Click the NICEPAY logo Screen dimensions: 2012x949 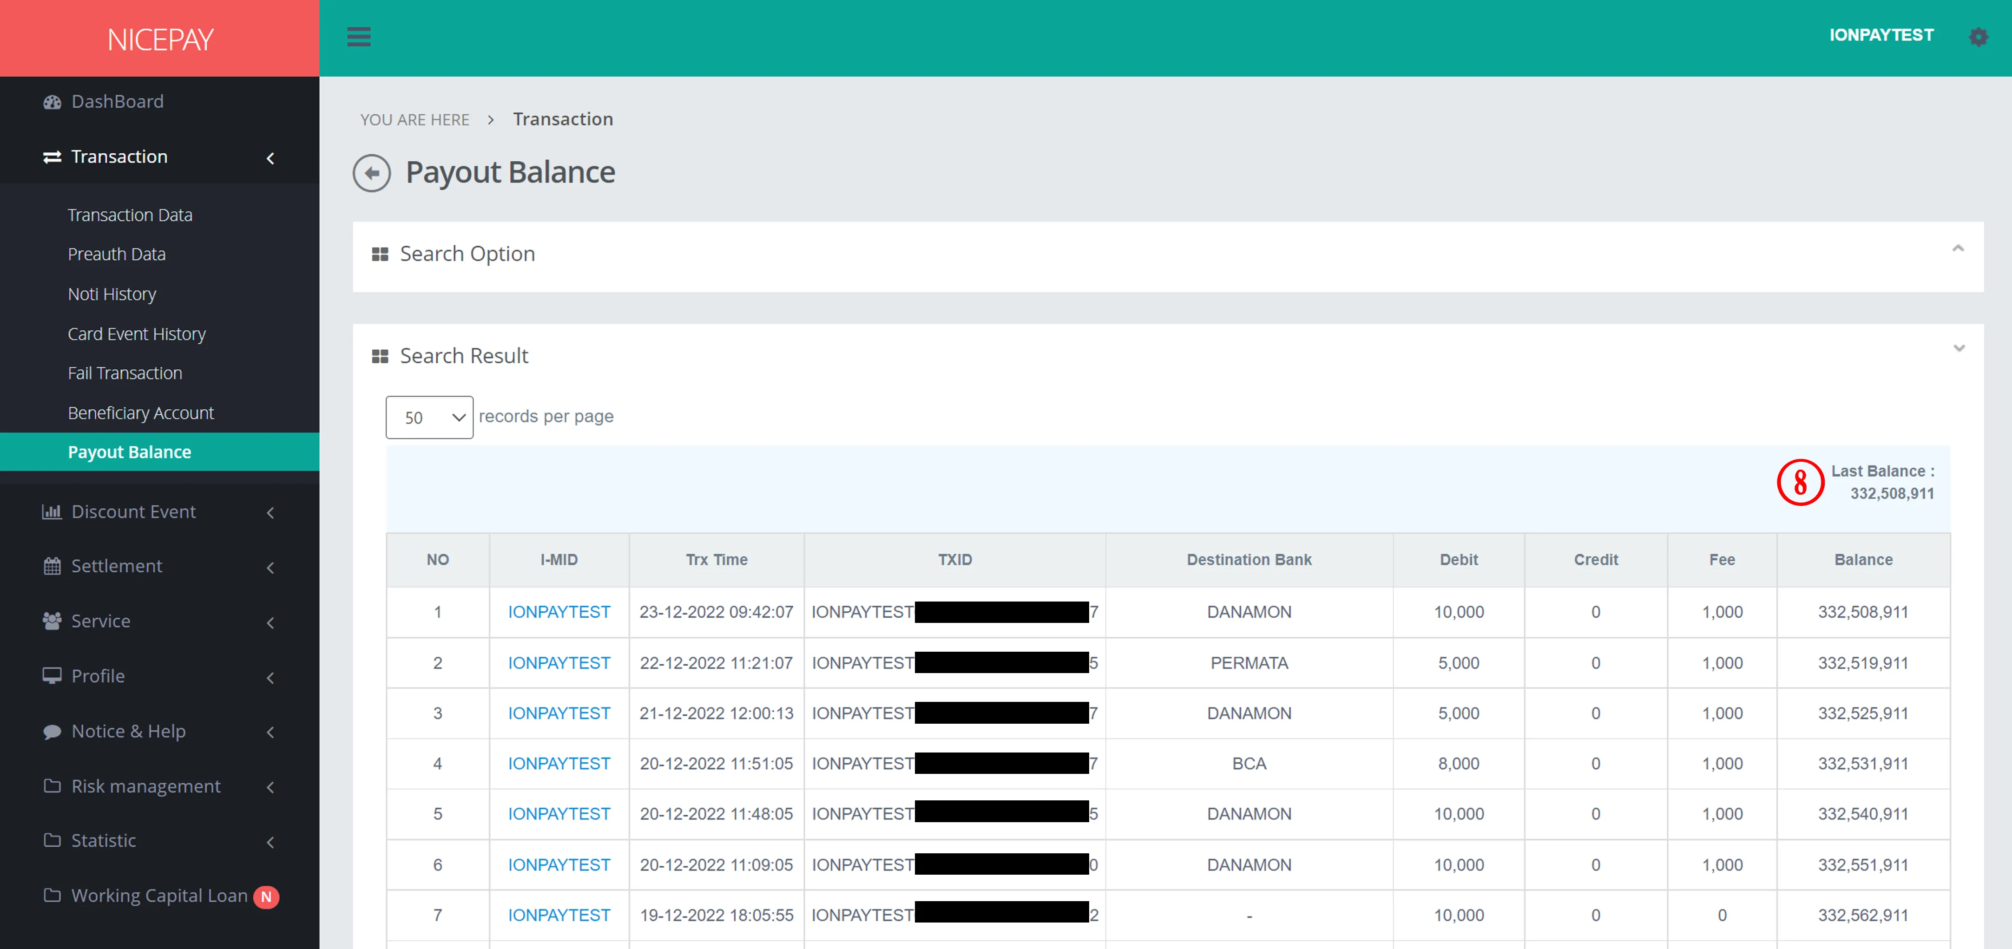pyautogui.click(x=160, y=40)
